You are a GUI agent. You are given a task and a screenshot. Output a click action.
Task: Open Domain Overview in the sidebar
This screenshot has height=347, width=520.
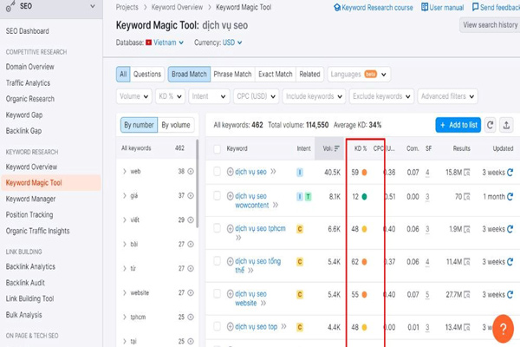pos(29,67)
